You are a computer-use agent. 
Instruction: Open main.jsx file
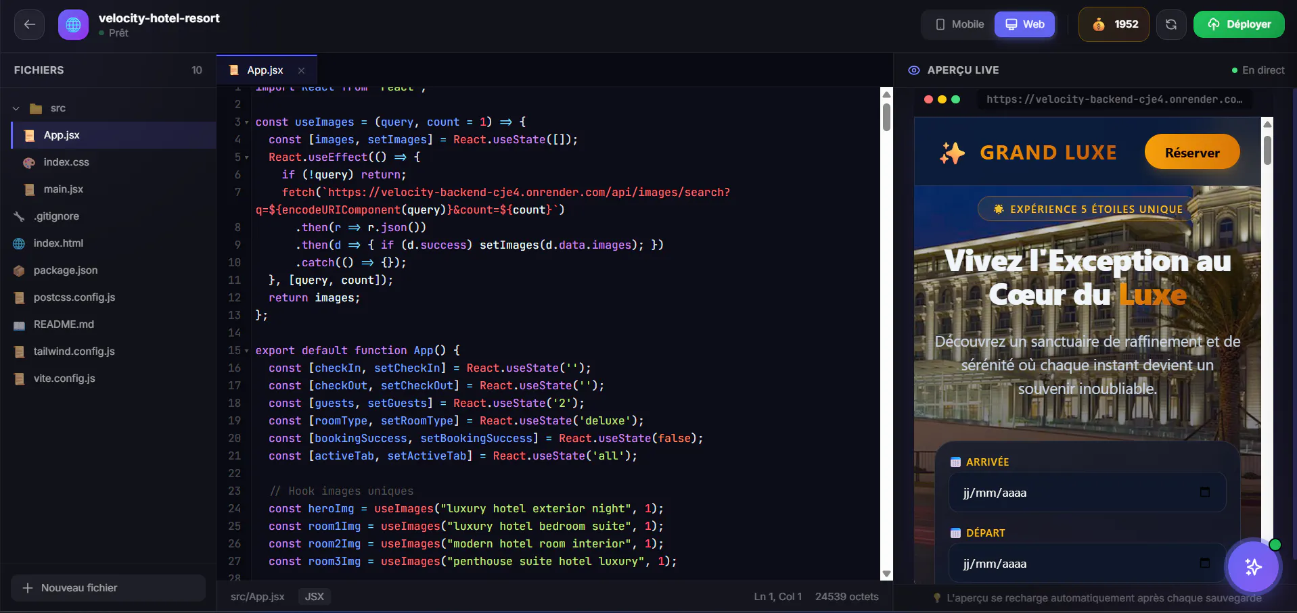click(x=114, y=189)
